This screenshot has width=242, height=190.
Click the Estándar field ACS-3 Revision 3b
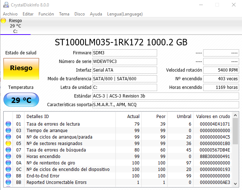166,96
